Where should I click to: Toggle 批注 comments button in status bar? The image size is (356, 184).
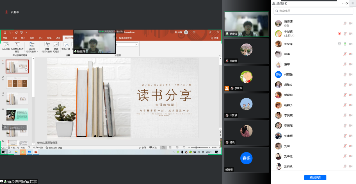point(153,147)
